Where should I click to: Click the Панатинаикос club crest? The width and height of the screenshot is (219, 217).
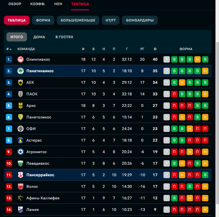tap(21, 71)
